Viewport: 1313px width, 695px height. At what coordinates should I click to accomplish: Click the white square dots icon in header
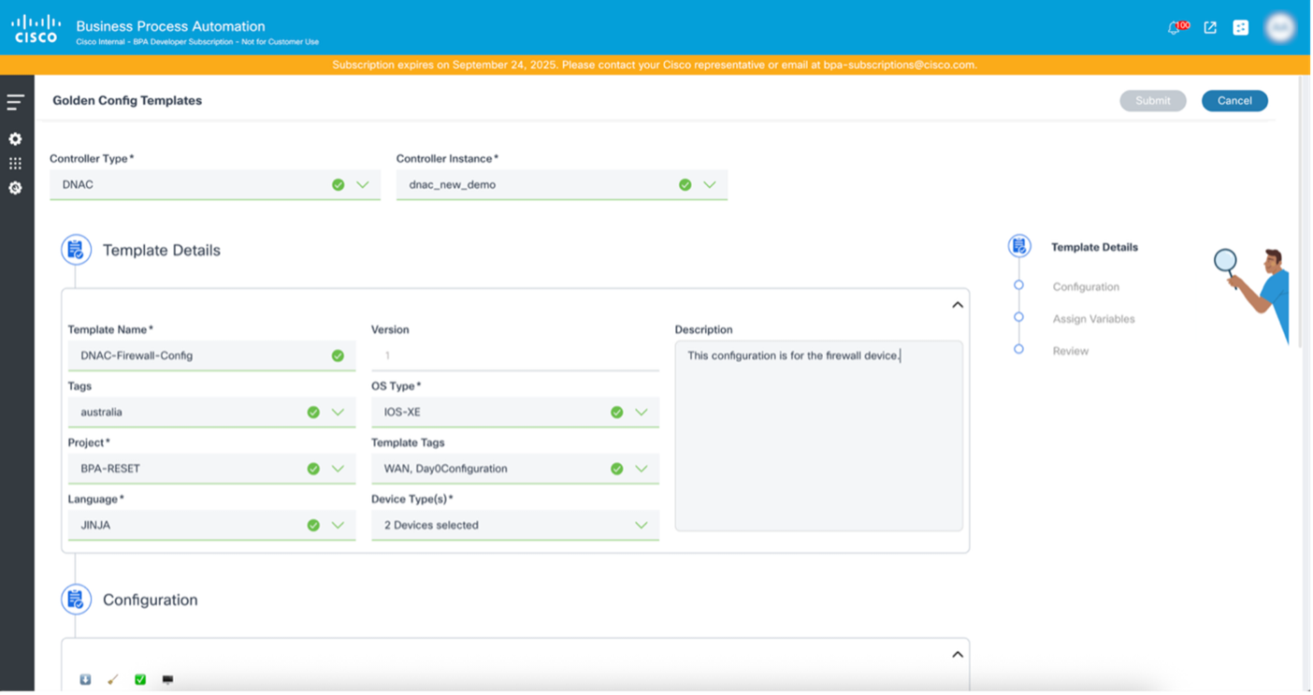(1241, 28)
